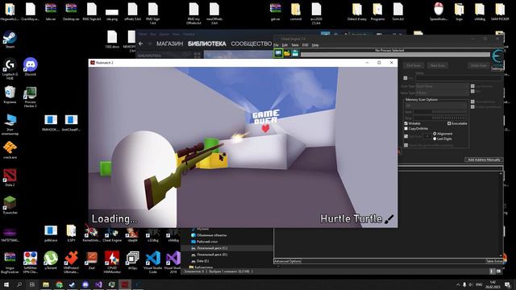Open the uTorrent desktop shortcut
This screenshot has width=516, height=290.
point(51,260)
